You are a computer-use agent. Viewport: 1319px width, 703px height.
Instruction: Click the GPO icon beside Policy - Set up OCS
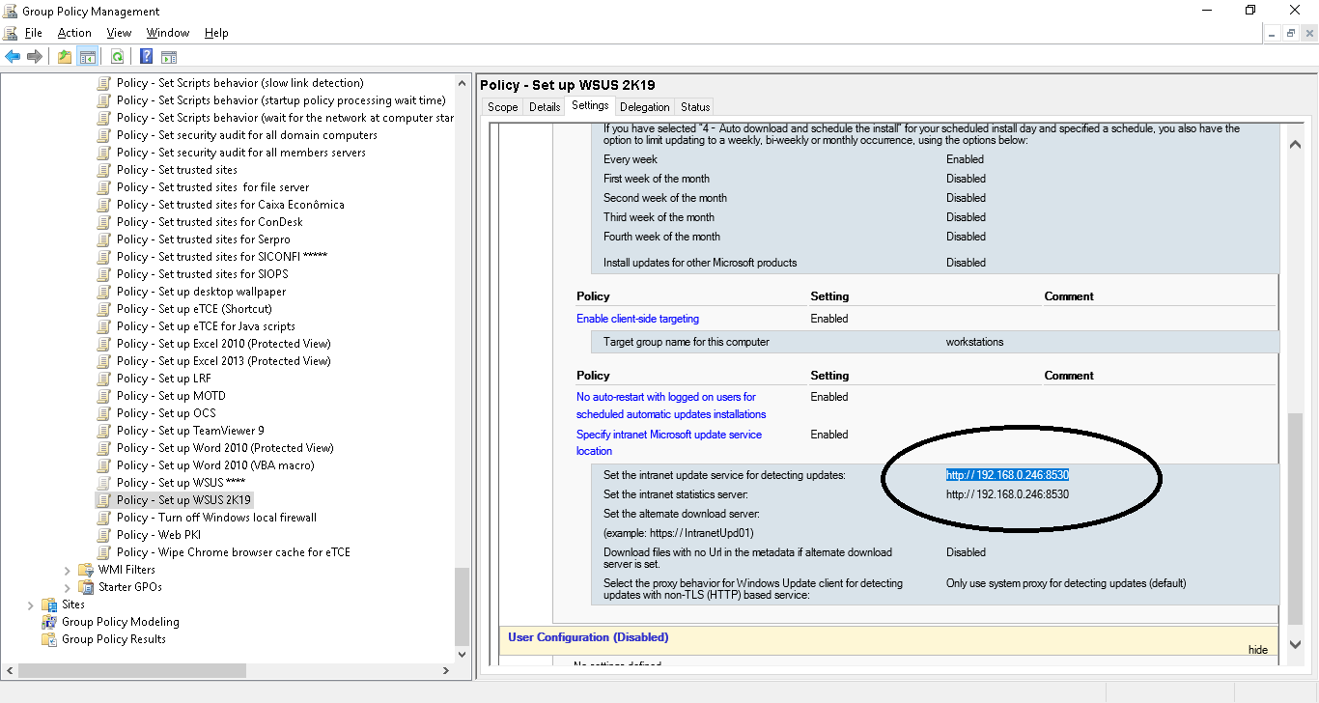click(104, 413)
